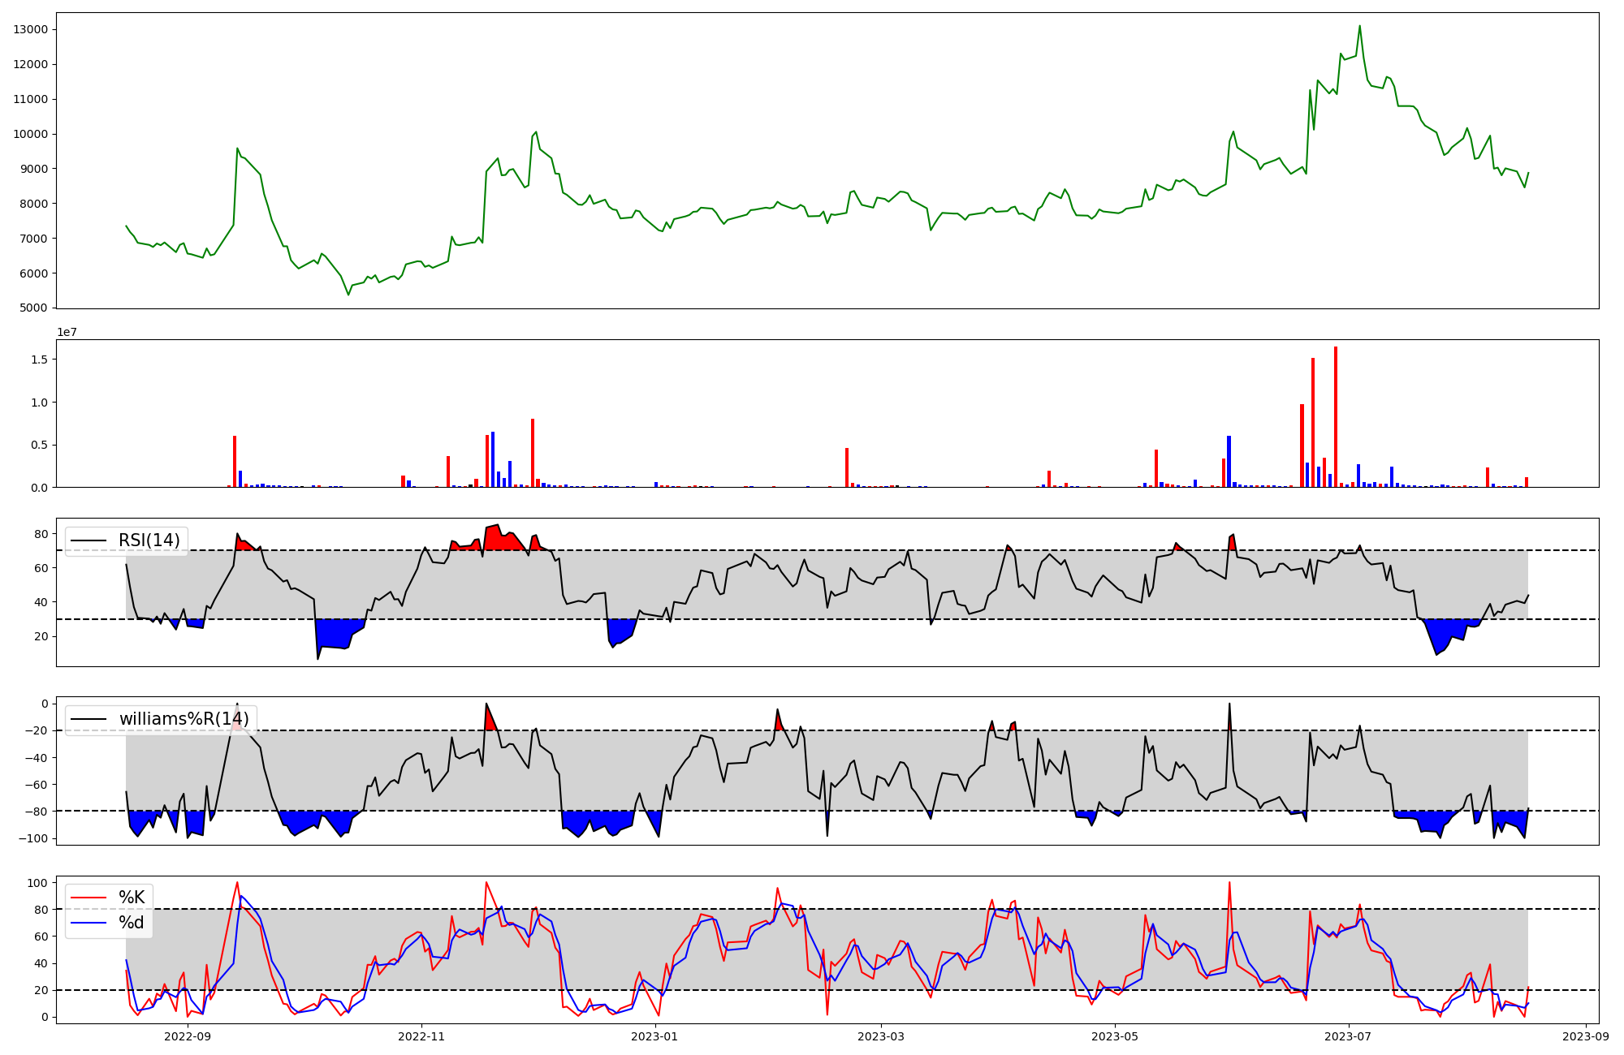This screenshot has height=1055, width=1624.
Task: Click the %d legend entry text
Action: (x=132, y=923)
